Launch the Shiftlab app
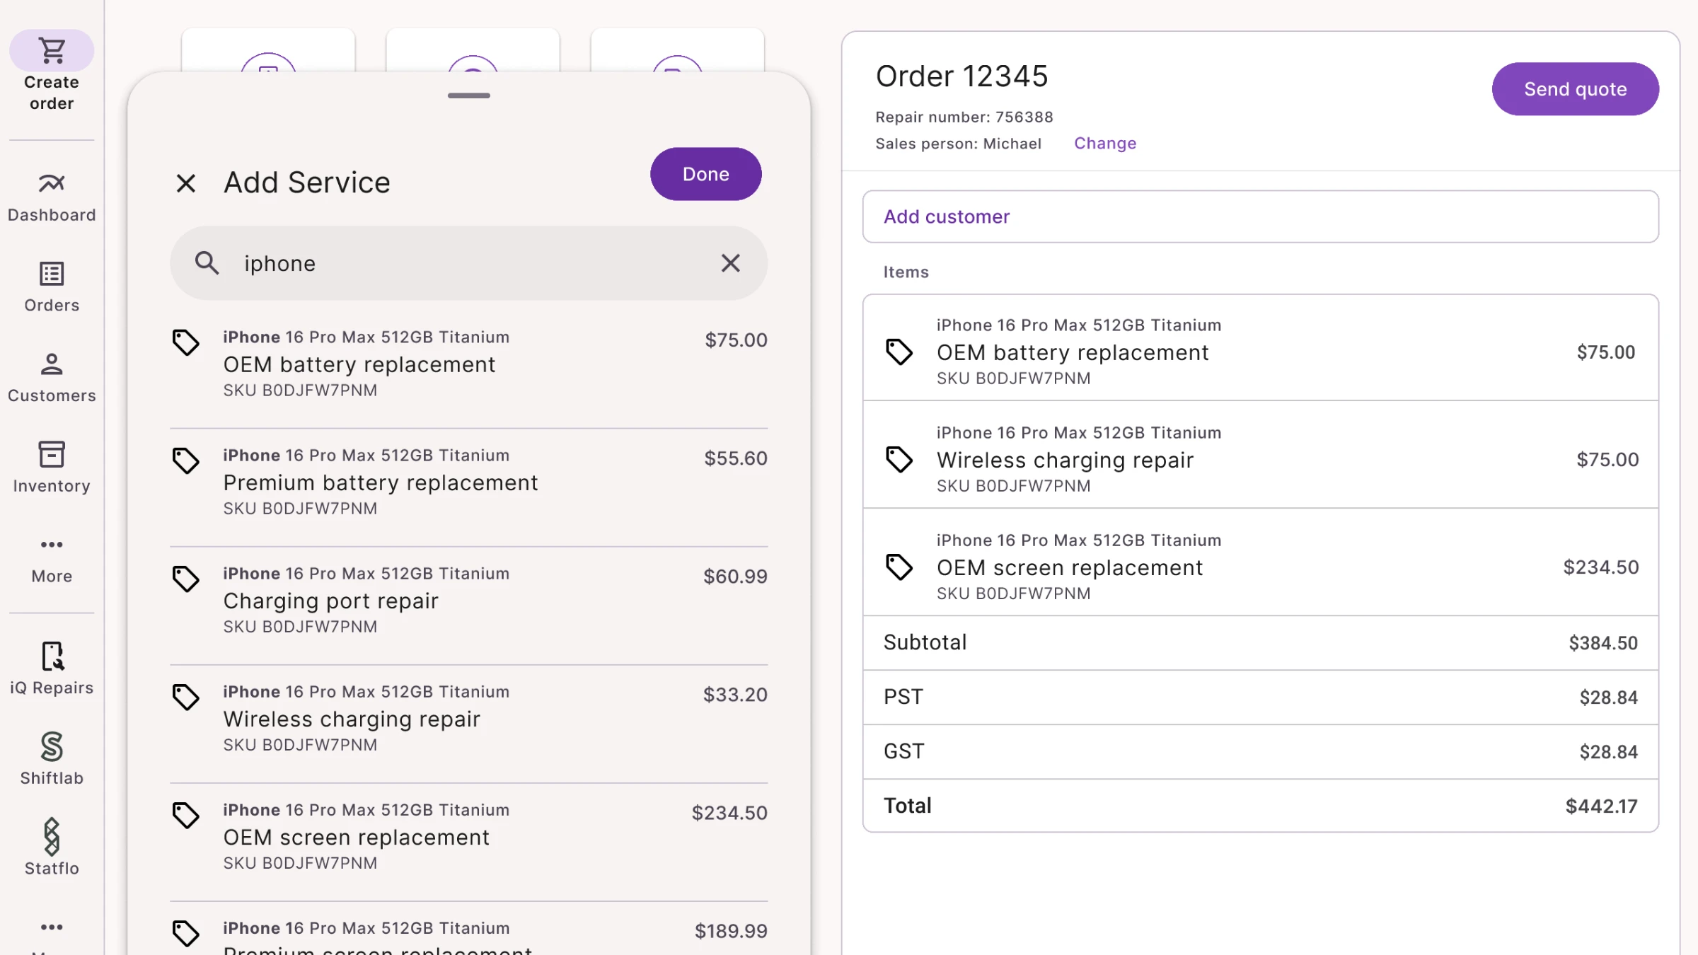 [x=52, y=759]
